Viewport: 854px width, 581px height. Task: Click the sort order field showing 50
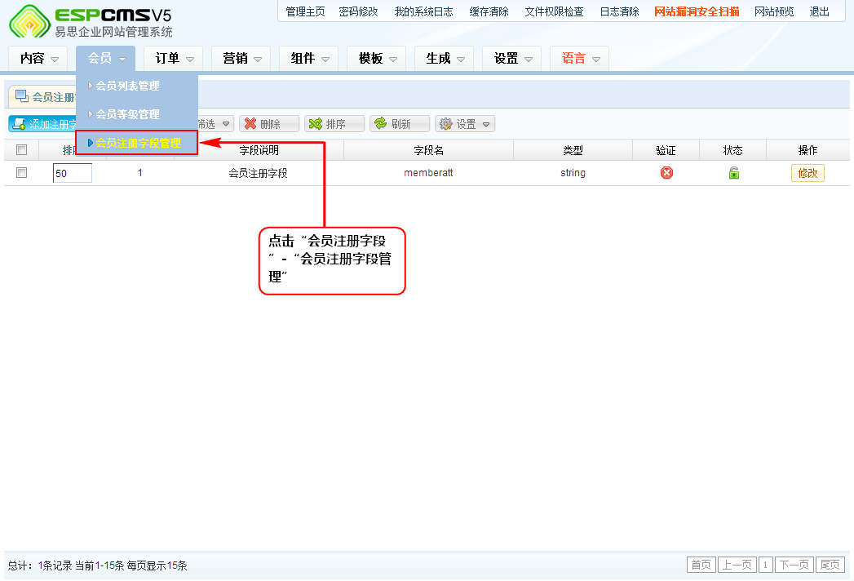pos(72,173)
